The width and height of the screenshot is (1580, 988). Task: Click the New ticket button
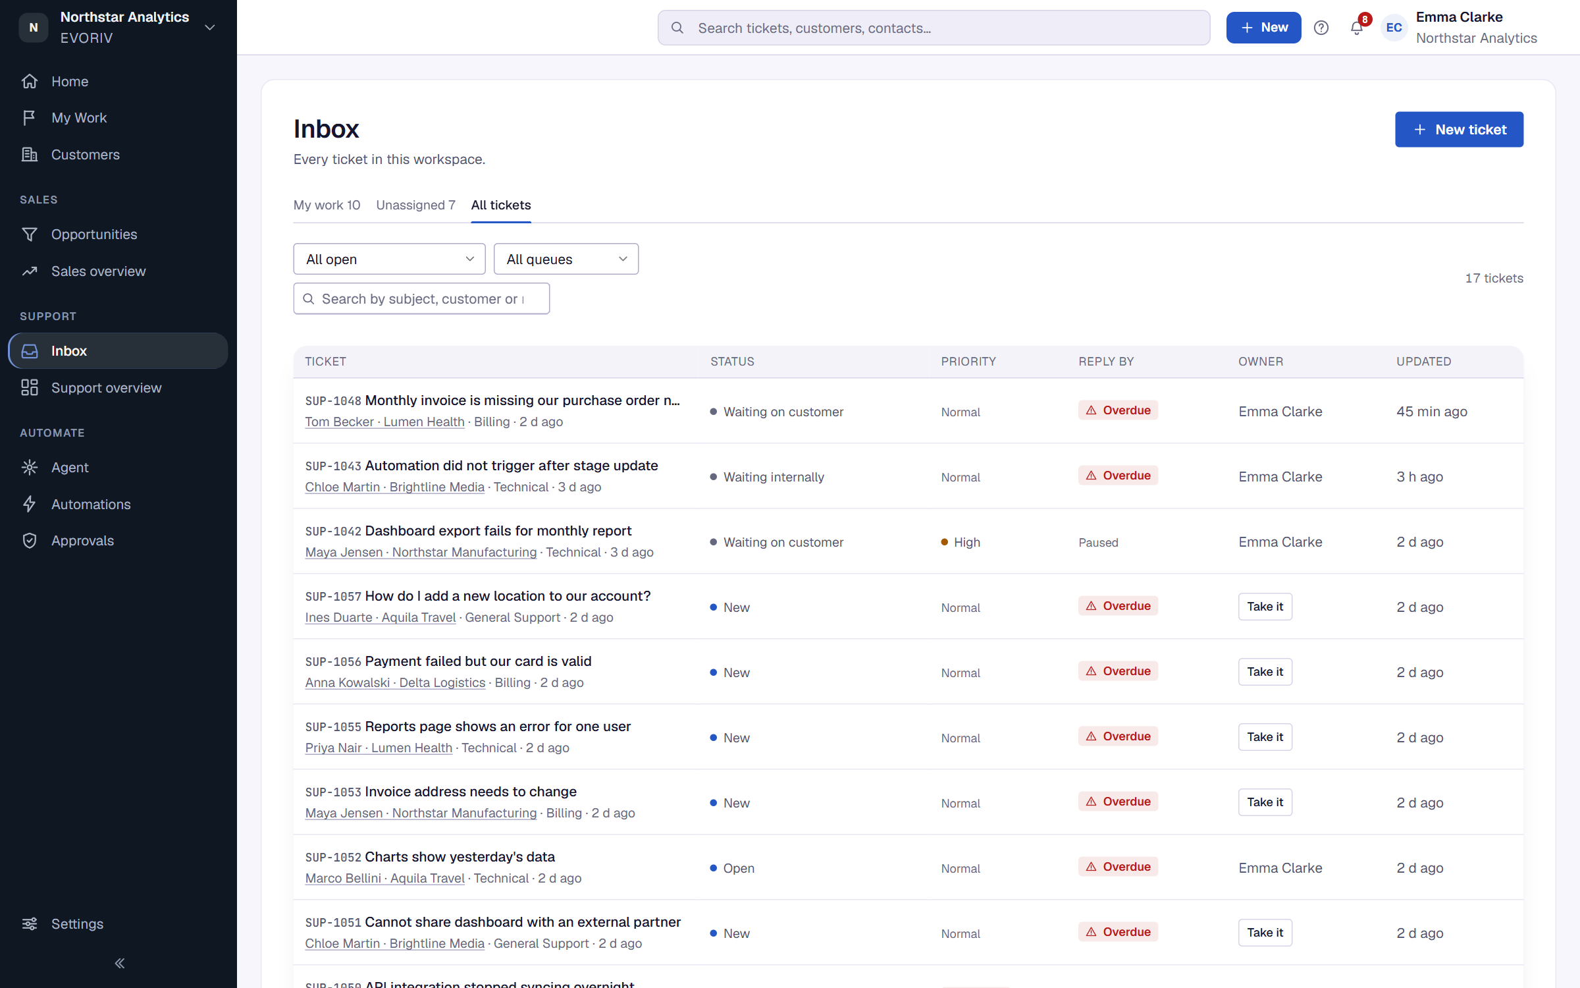pyautogui.click(x=1459, y=129)
